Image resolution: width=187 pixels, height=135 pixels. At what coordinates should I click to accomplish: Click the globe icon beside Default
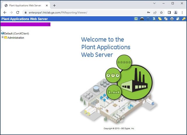3,33
